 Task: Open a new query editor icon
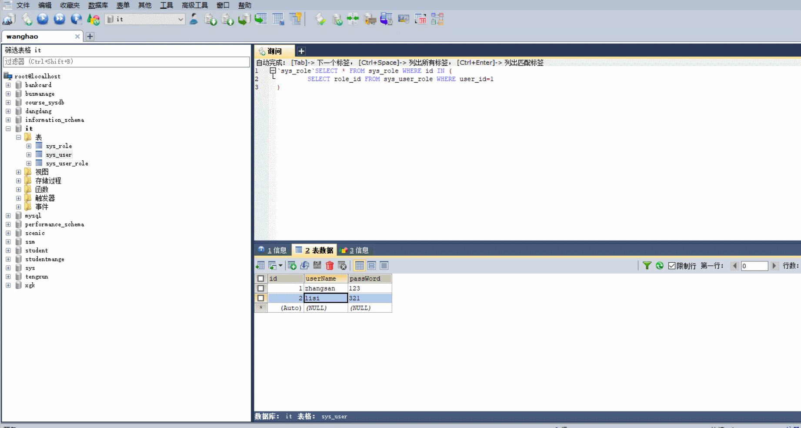click(27, 19)
